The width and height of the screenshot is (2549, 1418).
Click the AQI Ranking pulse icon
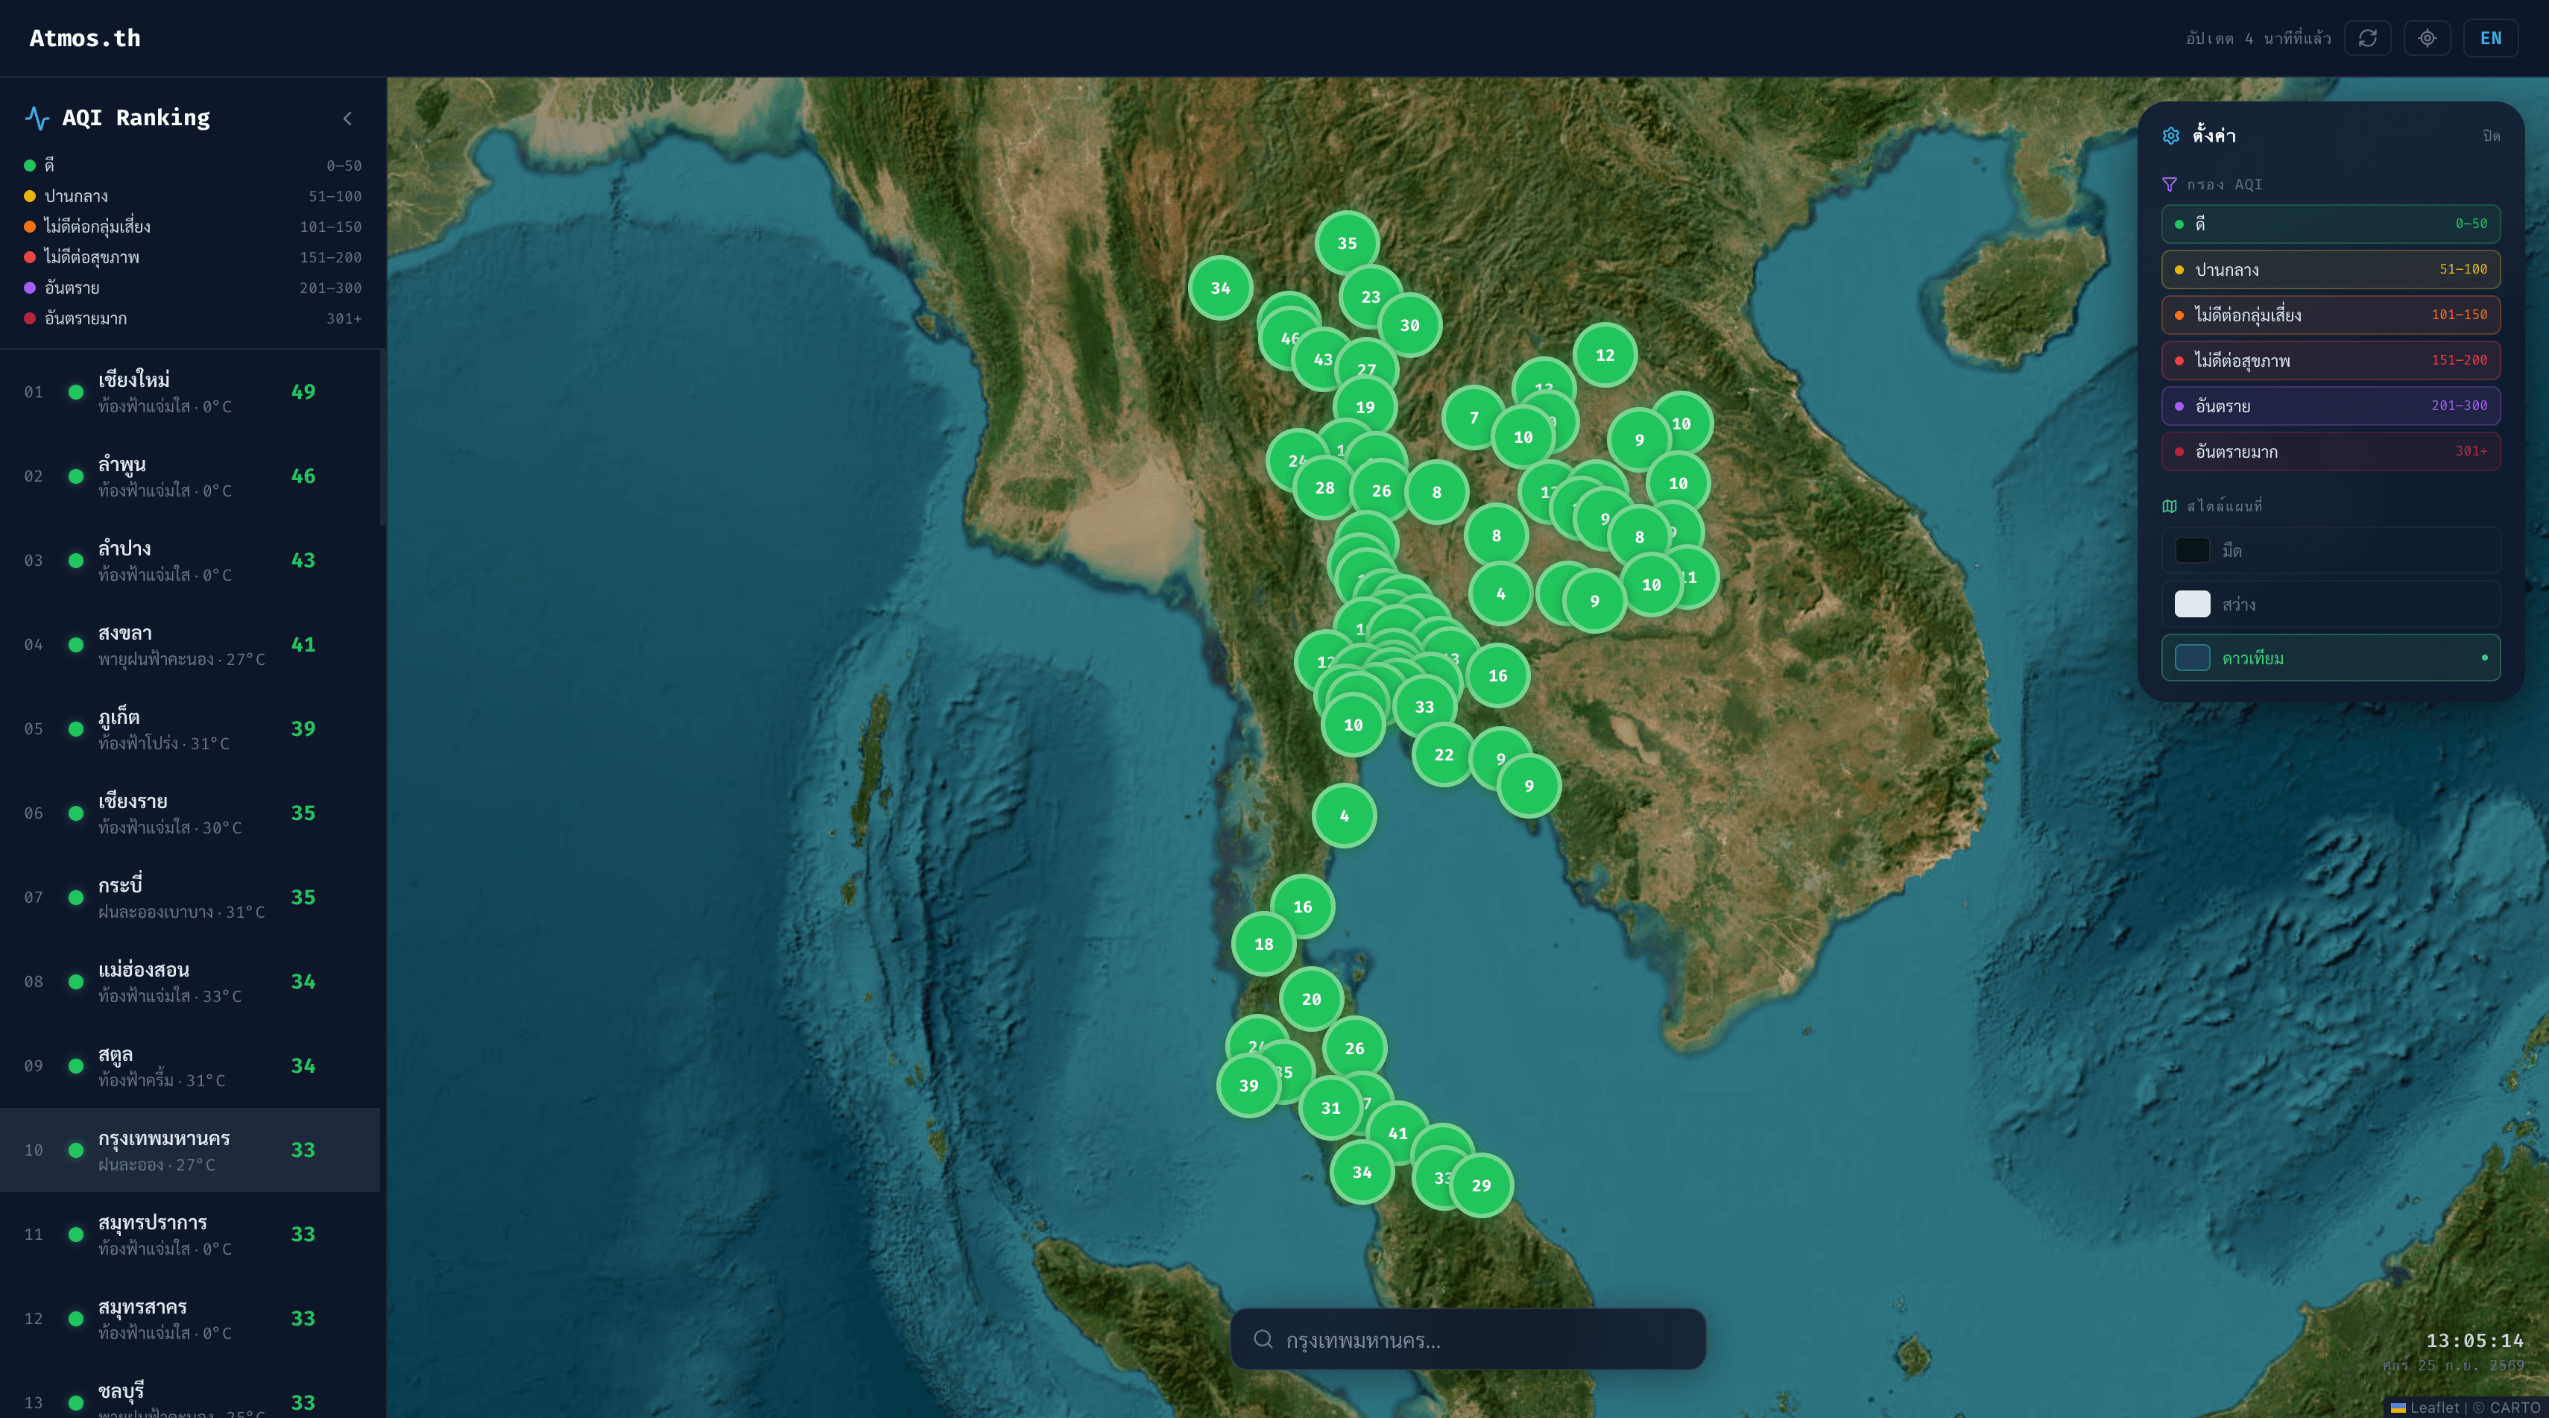pos(37,118)
